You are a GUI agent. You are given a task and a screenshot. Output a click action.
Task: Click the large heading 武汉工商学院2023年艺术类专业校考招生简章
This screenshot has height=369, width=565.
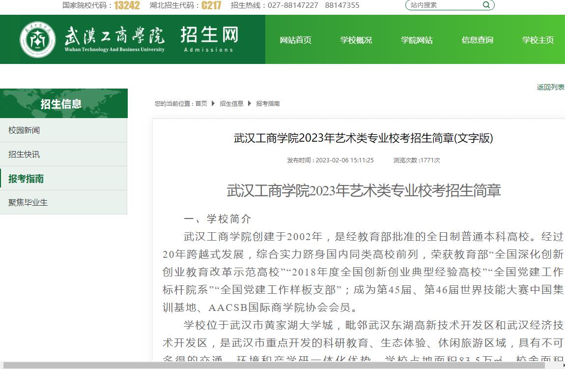pos(364,190)
